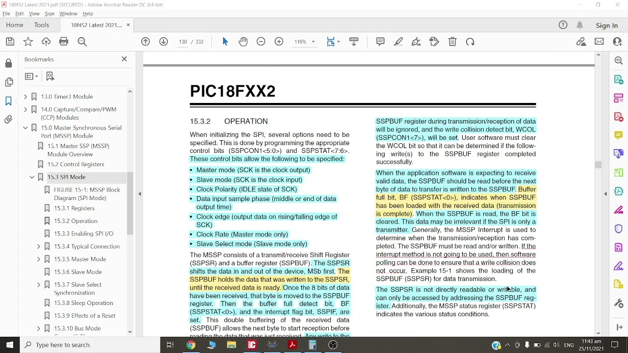Expand the 14.0 Capture/Compare/PWM bookmark
The height and width of the screenshot is (353, 628).
pos(26,109)
